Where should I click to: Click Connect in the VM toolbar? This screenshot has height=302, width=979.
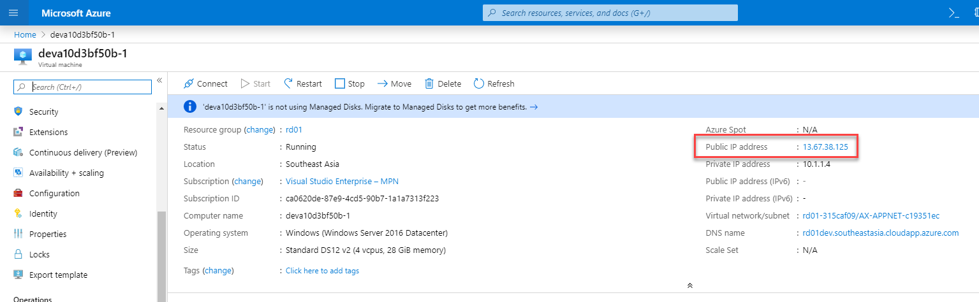pos(205,83)
